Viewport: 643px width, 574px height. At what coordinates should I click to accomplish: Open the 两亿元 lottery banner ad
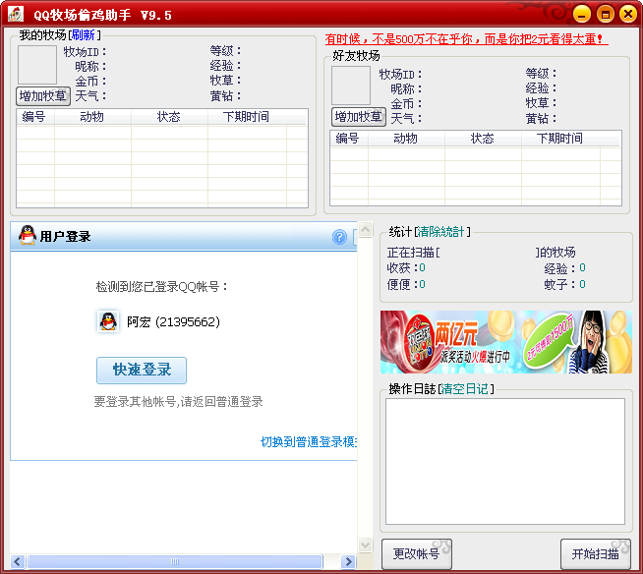(x=506, y=342)
